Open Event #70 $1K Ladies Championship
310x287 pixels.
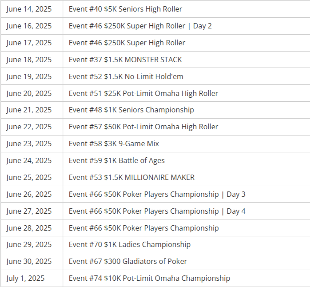pos(129,244)
